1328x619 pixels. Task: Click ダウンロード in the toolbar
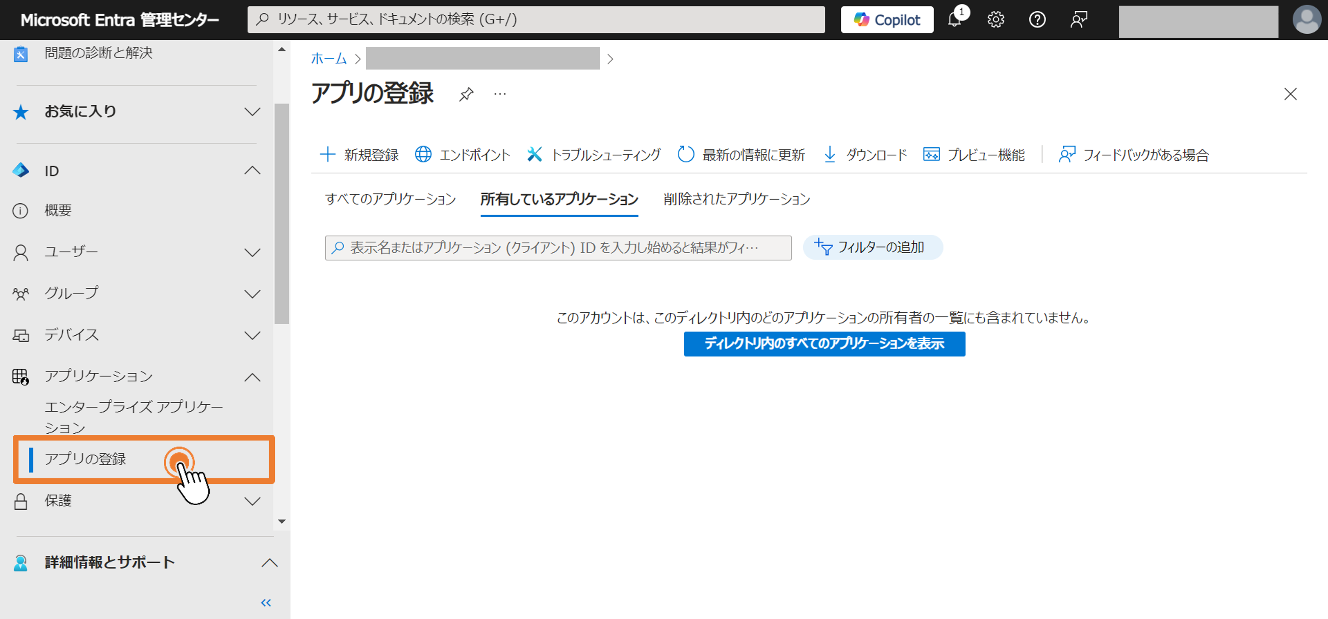tap(865, 154)
